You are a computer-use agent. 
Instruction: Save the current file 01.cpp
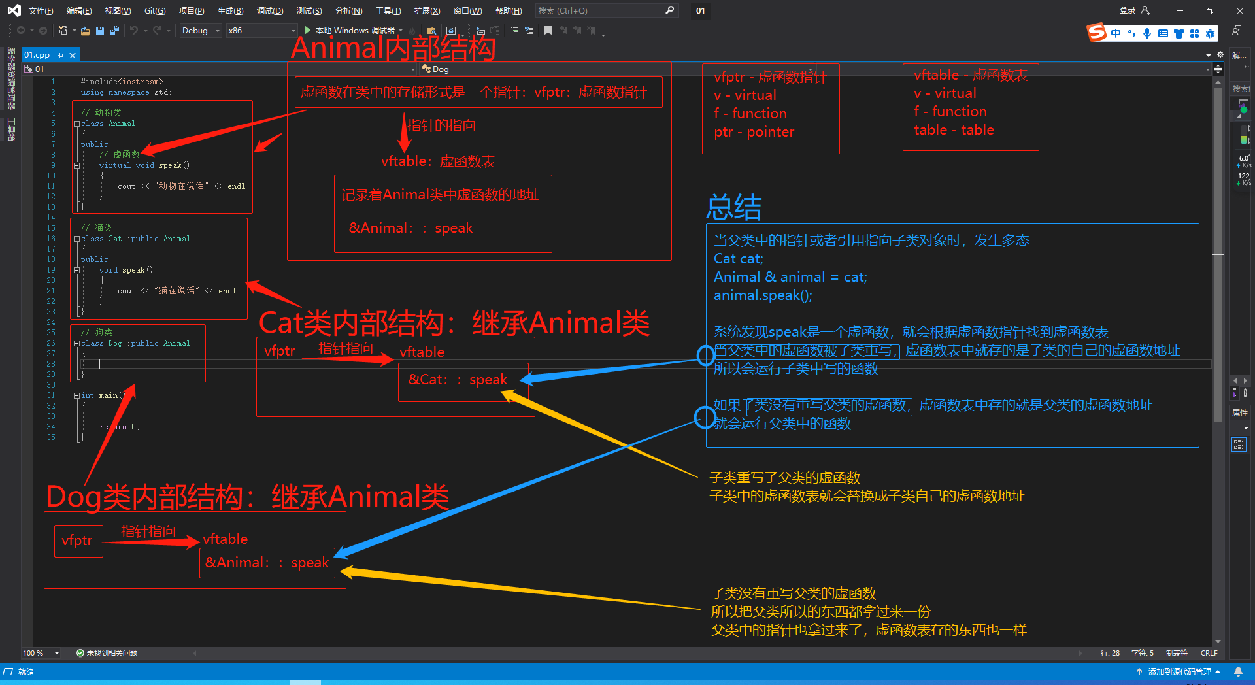point(100,31)
